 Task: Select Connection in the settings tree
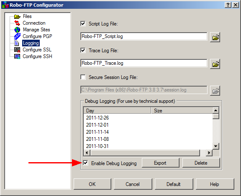[34, 23]
